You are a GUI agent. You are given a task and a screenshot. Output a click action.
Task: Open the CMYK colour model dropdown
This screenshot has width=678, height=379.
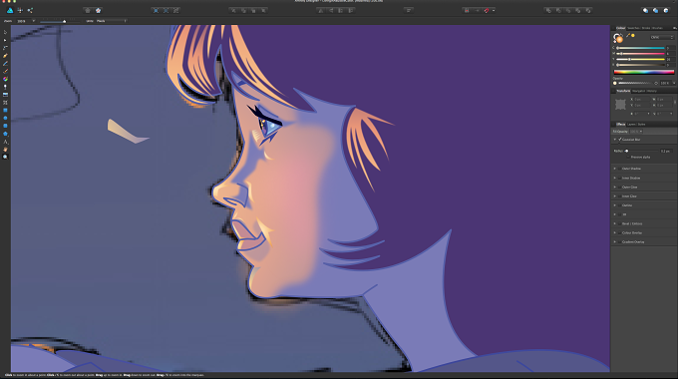(x=662, y=37)
